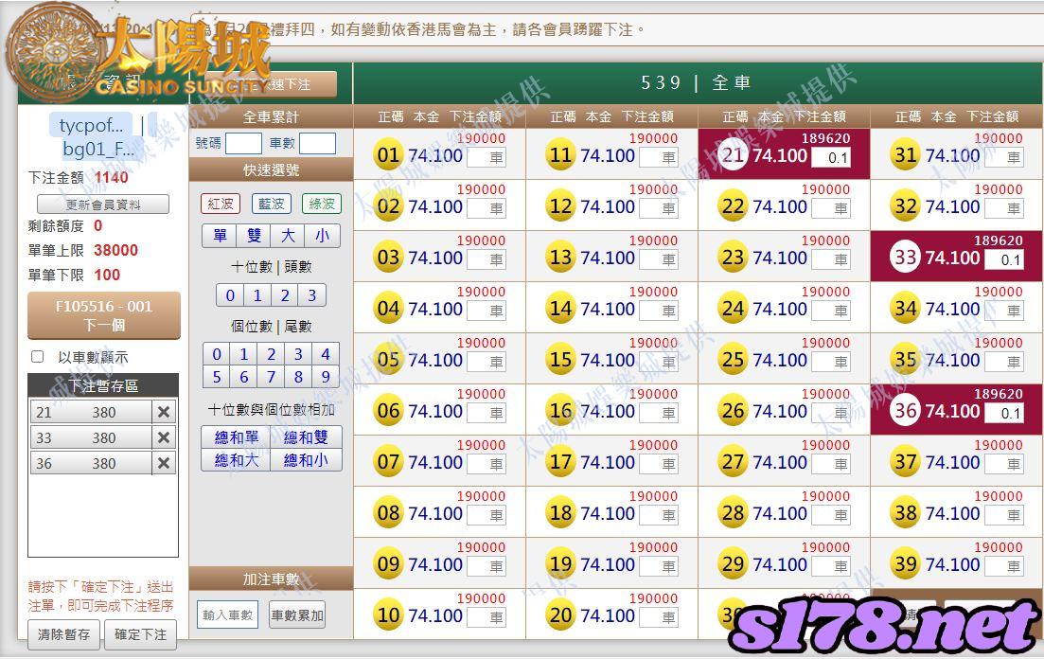The width and height of the screenshot is (1044, 659).
Task: Select yellow ball number 24
Action: [733, 308]
